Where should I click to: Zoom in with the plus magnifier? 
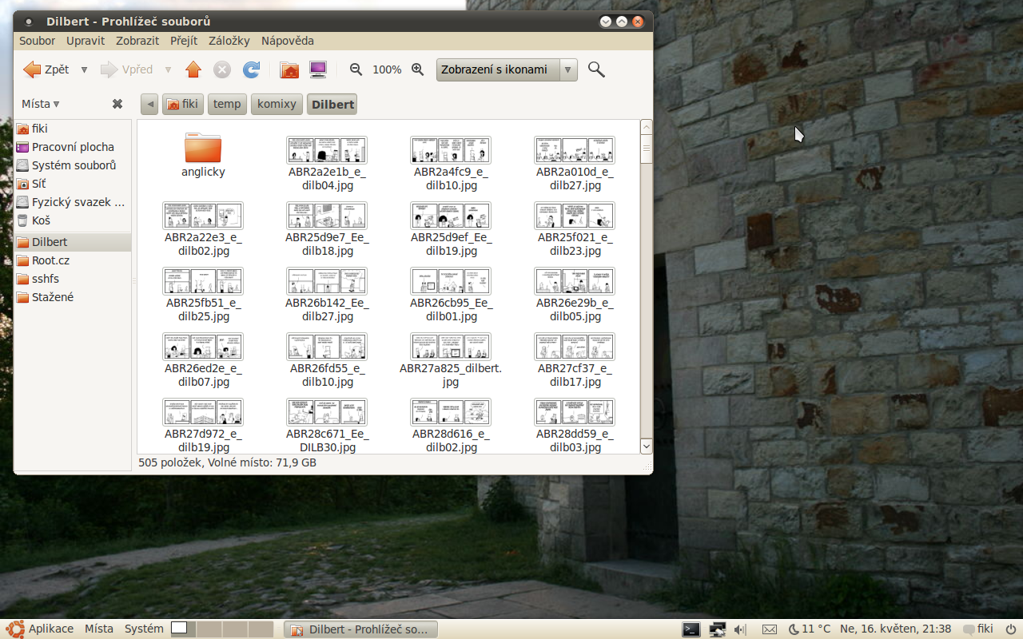pyautogui.click(x=417, y=69)
